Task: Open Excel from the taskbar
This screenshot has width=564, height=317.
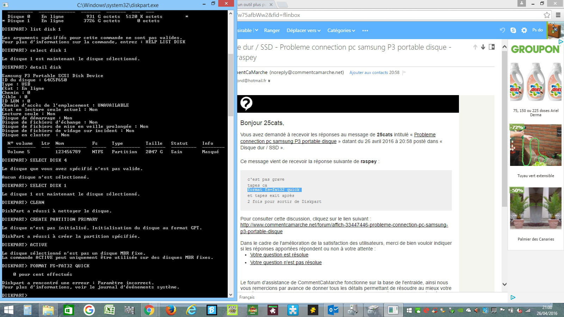Action: pyautogui.click(x=109, y=310)
